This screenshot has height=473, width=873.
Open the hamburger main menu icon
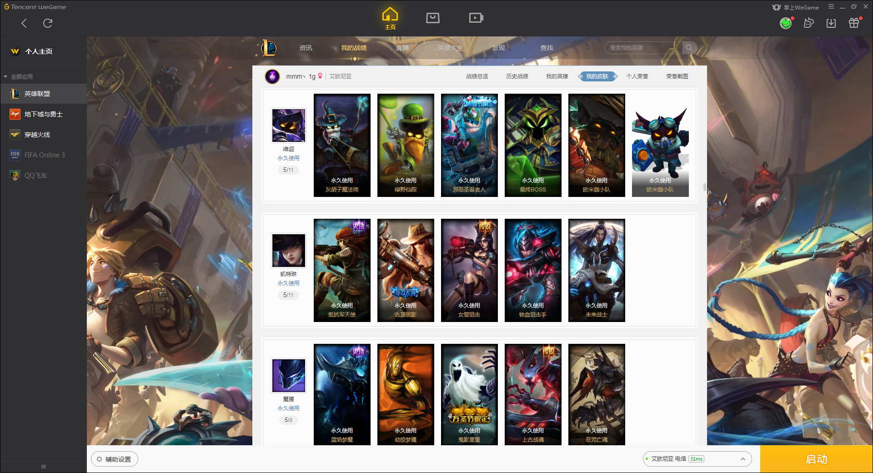click(x=831, y=7)
